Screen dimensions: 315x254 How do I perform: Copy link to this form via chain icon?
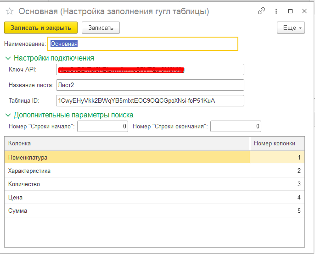pyautogui.click(x=261, y=11)
